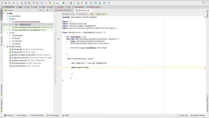Open the Project panel gear settings
This screenshot has width=209, height=118.
pos(48,10)
